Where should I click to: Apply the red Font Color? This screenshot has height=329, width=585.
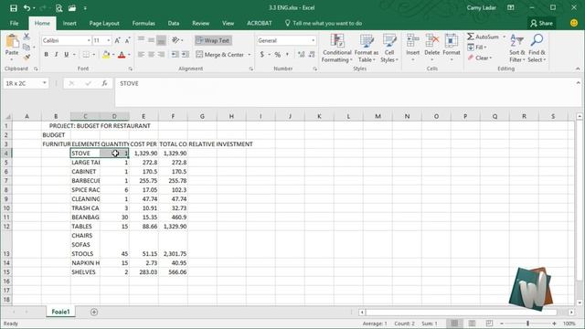122,55
